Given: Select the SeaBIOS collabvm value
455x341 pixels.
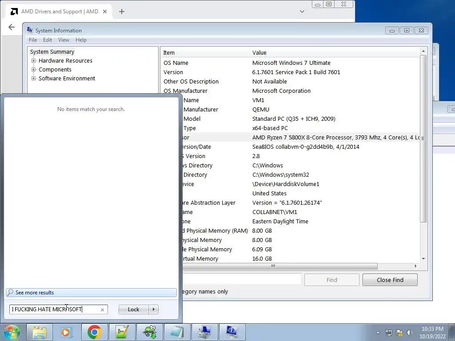Looking at the screenshot, I should pos(306,147).
